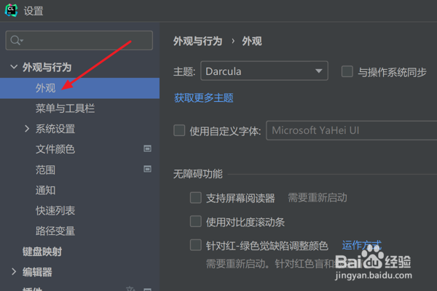Collapse the 外观与行为 tree section

tap(14, 67)
